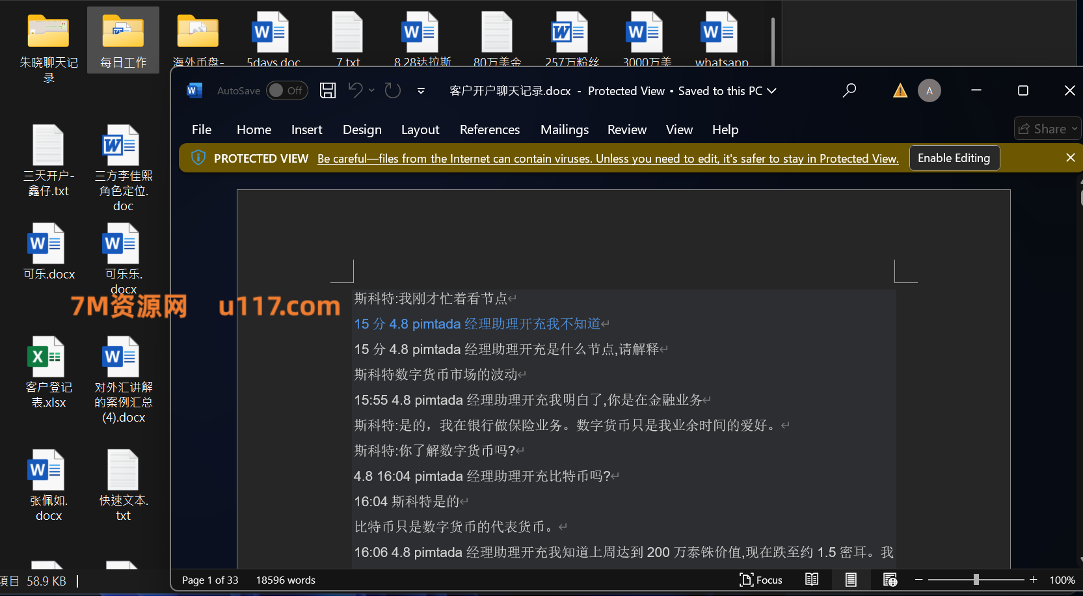Click the zoom slider handle

976,580
